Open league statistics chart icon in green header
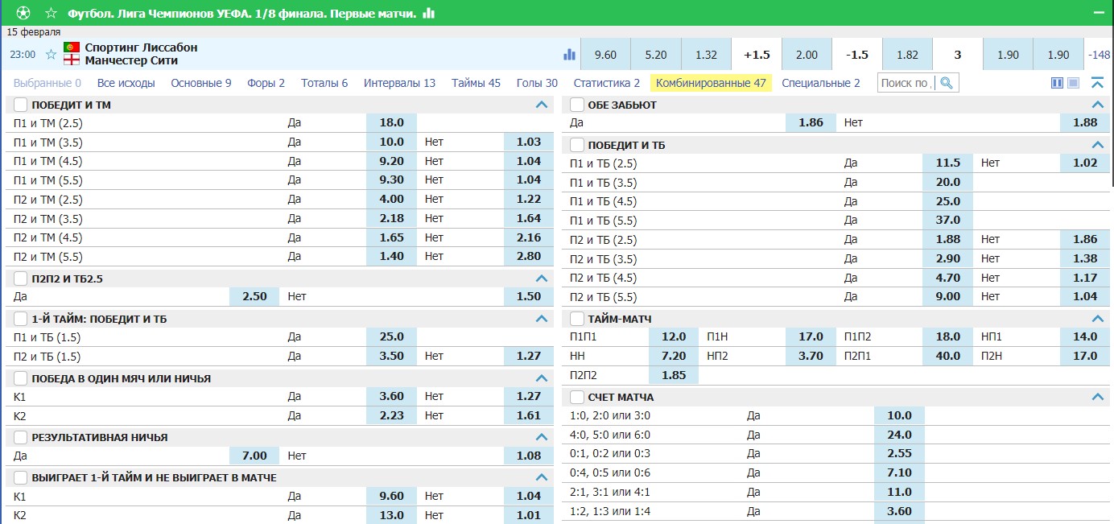1114x524 pixels. (x=429, y=13)
